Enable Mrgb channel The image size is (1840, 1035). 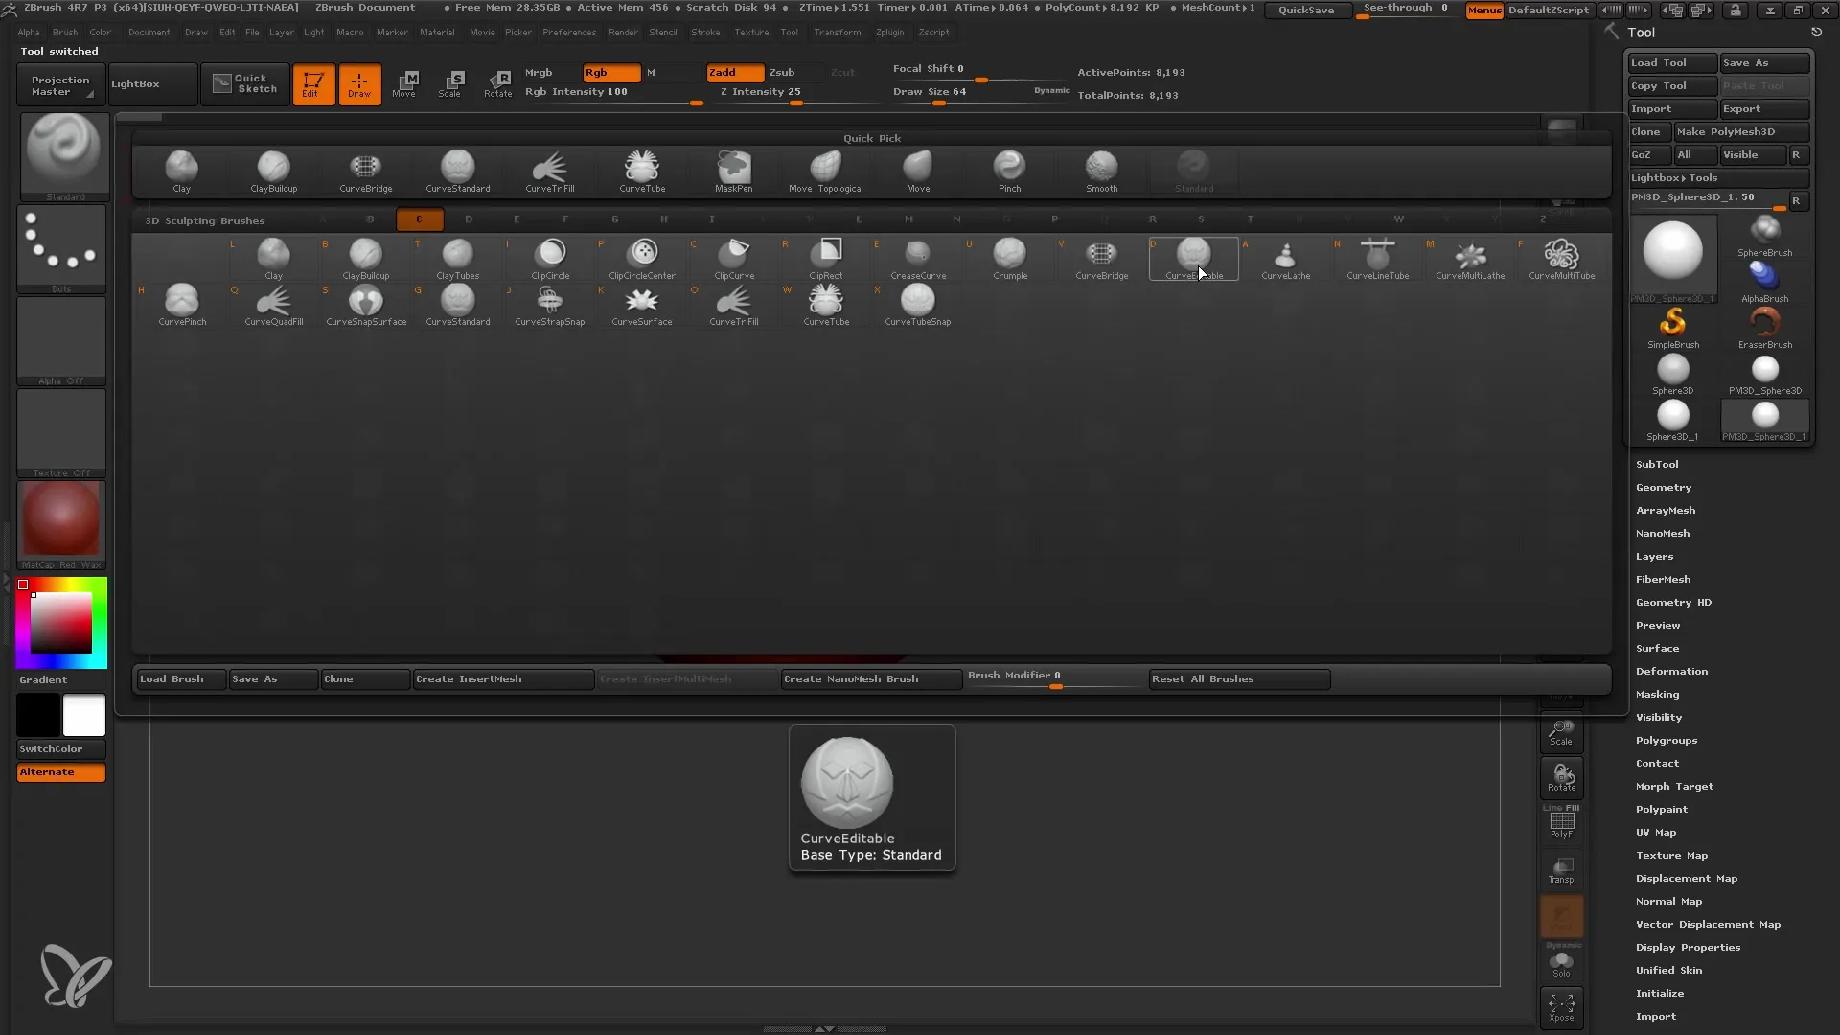(x=539, y=73)
